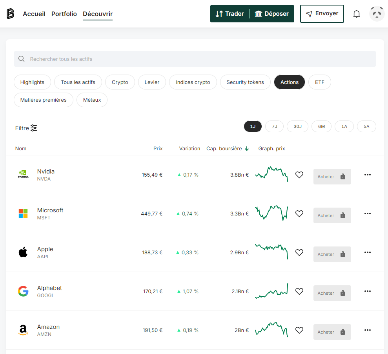Click the Déposer button
The width and height of the screenshot is (388, 354).
click(272, 14)
